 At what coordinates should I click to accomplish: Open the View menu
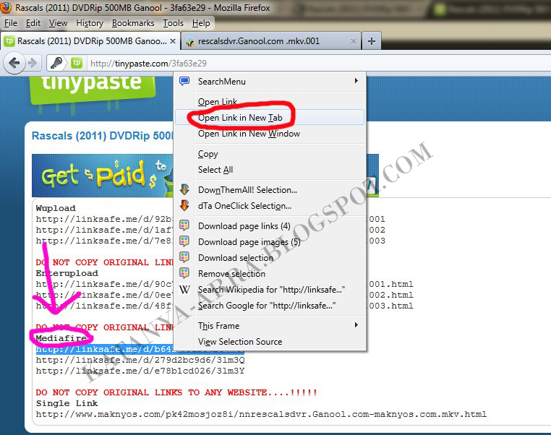tap(58, 23)
